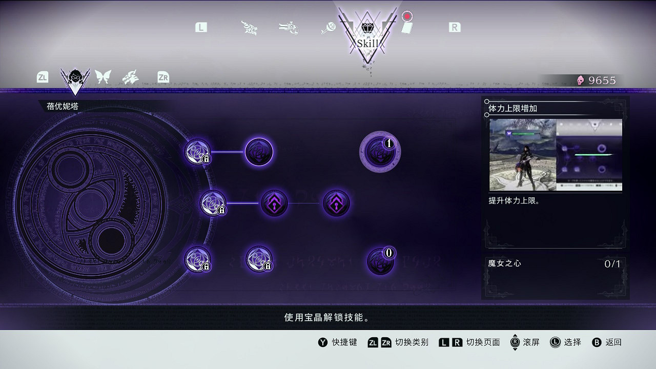Open the notes page with red dot
The height and width of the screenshot is (369, 656).
pos(407,25)
